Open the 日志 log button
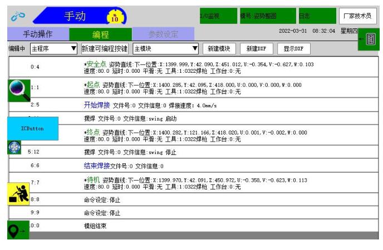The width and height of the screenshot is (383, 250). 317,16
